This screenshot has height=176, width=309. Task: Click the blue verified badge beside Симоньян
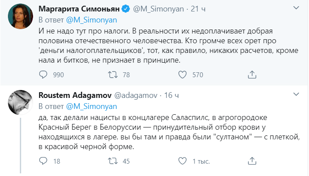coord(126,9)
